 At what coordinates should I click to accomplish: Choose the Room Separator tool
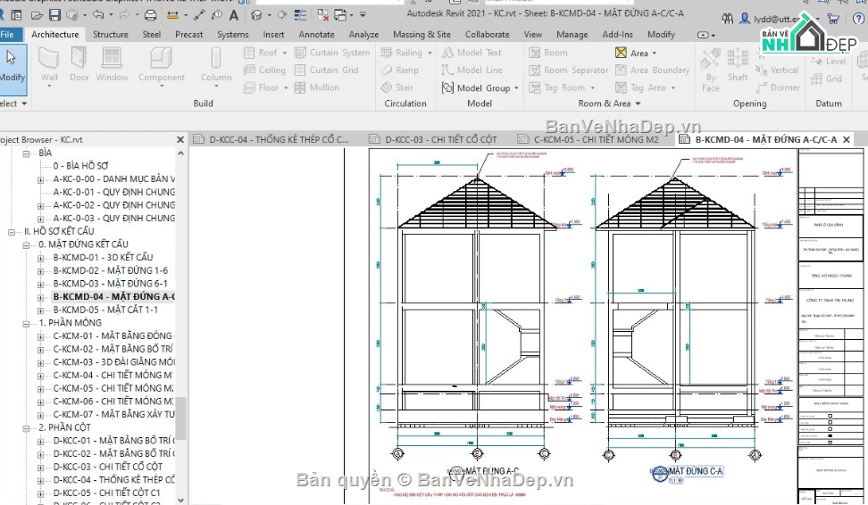click(569, 70)
